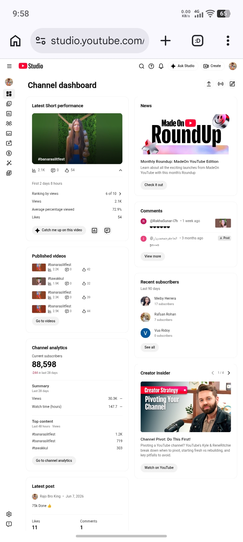243x542 pixels.
Task: Open the latest Short comments icon
Action: 107,231
